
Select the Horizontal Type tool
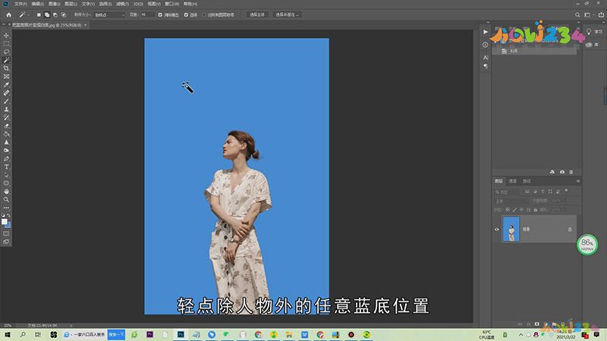(x=6, y=167)
